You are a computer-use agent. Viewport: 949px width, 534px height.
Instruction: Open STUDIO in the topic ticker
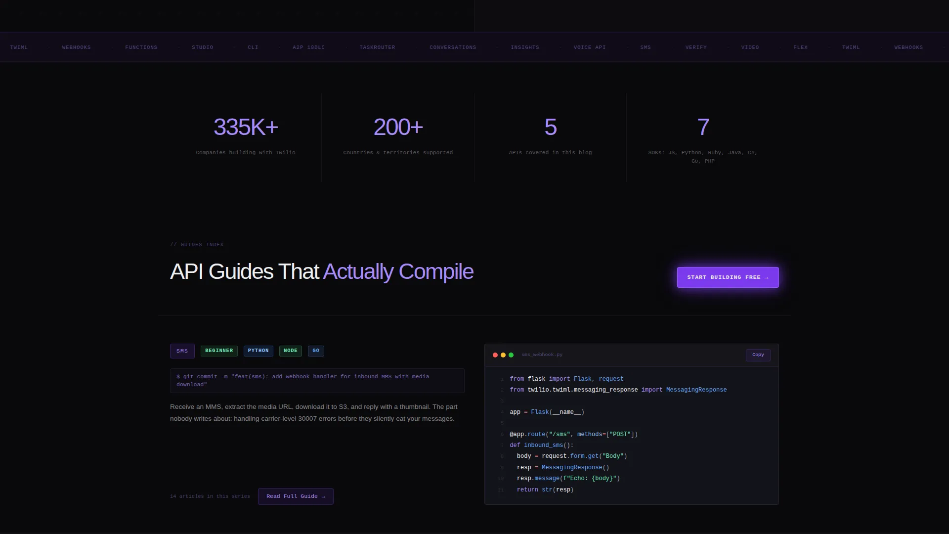pyautogui.click(x=203, y=47)
